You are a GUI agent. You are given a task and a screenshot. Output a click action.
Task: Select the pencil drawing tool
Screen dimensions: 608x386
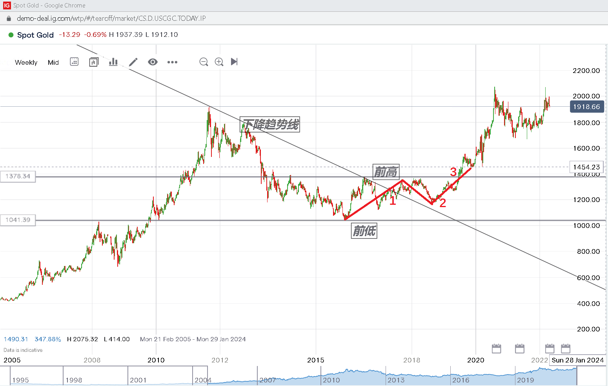133,62
